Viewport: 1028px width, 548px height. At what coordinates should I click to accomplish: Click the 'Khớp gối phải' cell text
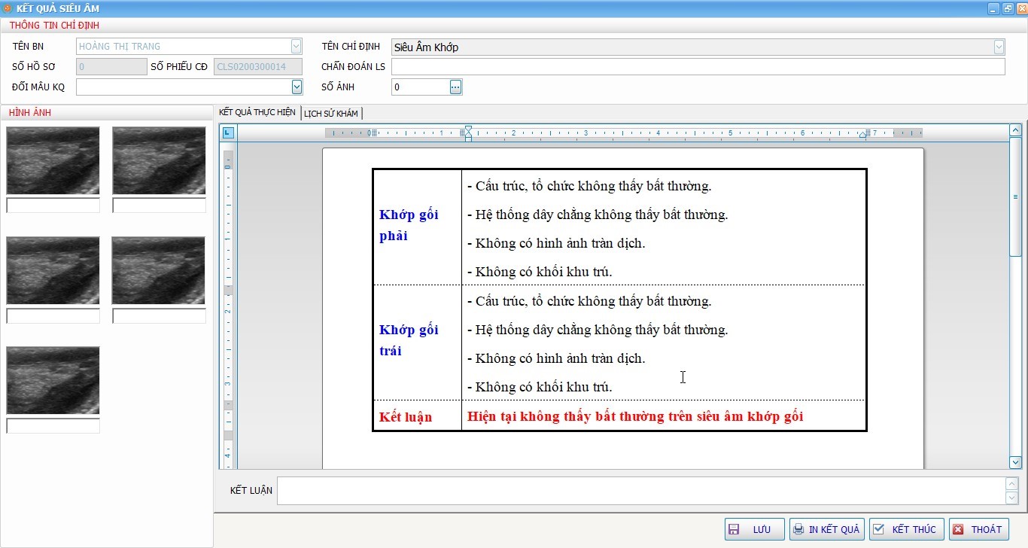(409, 225)
